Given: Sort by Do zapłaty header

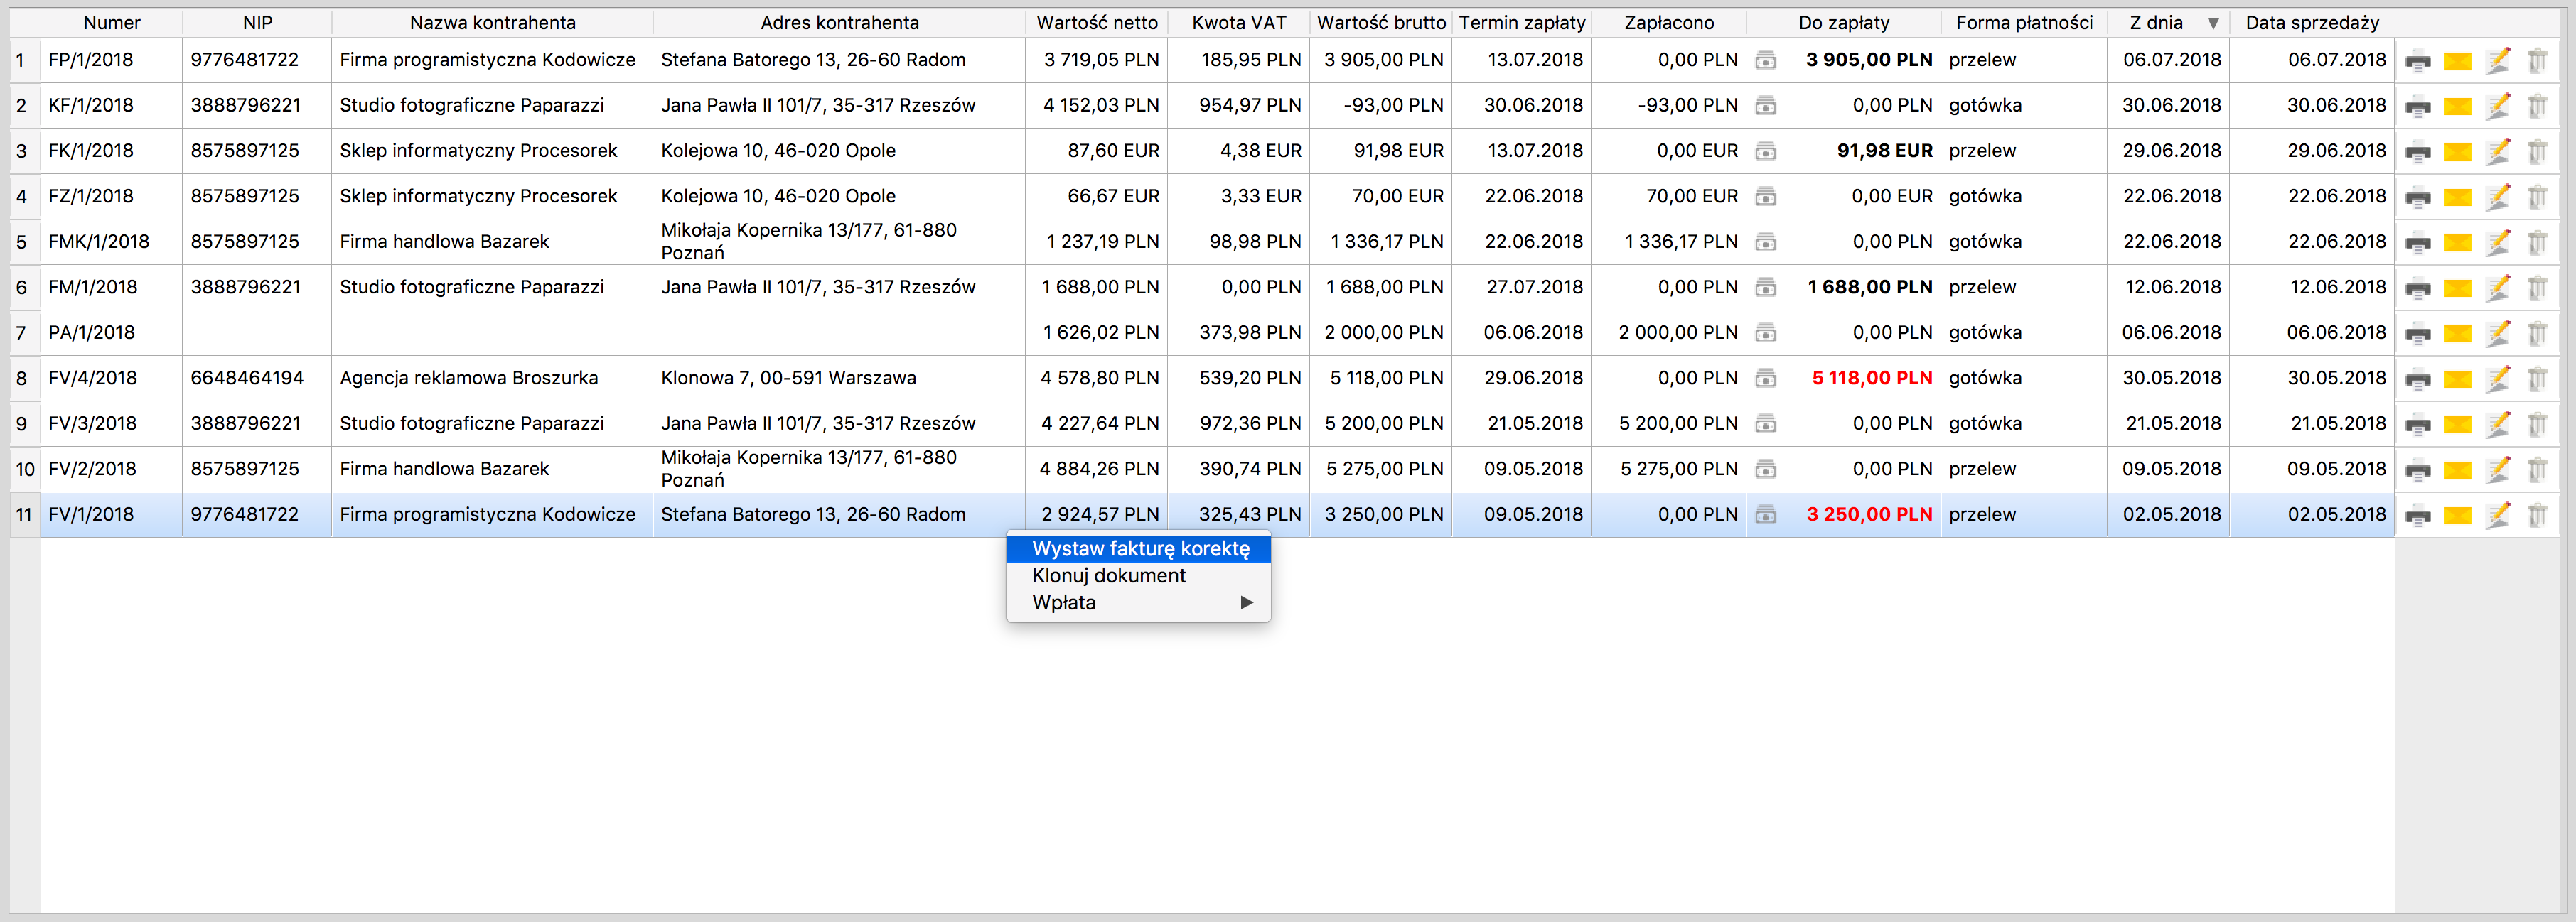Looking at the screenshot, I should click(x=1844, y=22).
